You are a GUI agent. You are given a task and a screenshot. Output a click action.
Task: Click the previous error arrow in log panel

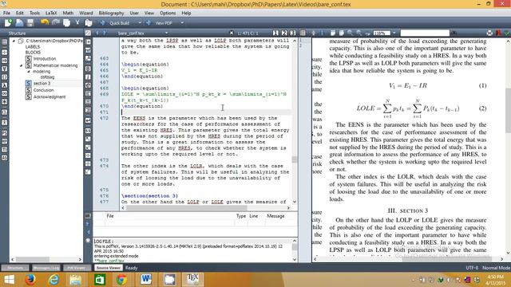(x=88, y=232)
